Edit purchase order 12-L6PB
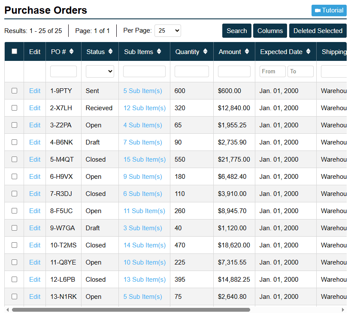The width and height of the screenshot is (351, 313). (35, 280)
